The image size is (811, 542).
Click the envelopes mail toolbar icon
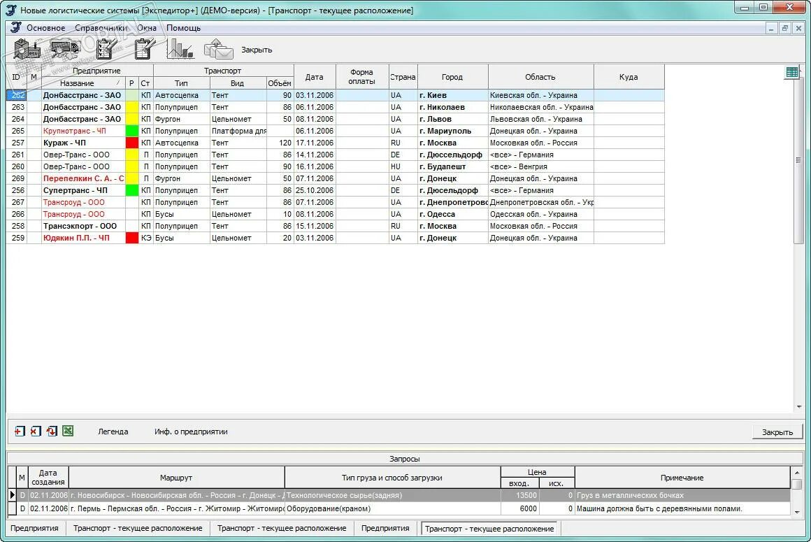218,50
